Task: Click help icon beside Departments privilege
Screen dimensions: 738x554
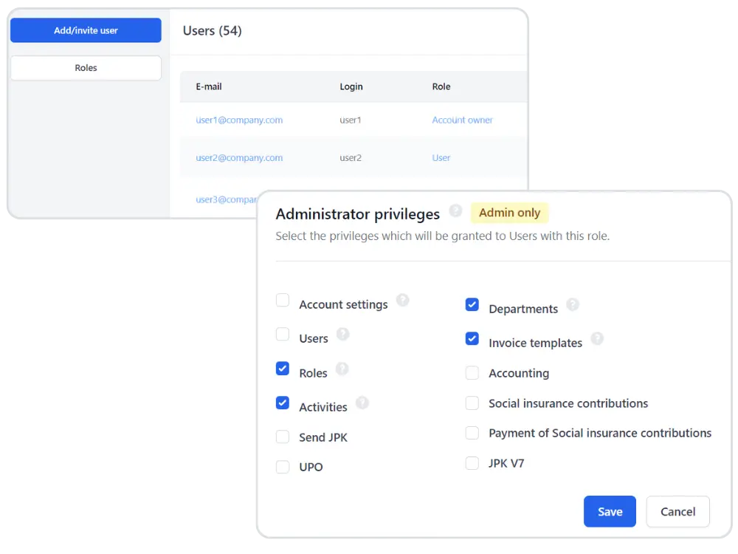Action: (x=573, y=304)
